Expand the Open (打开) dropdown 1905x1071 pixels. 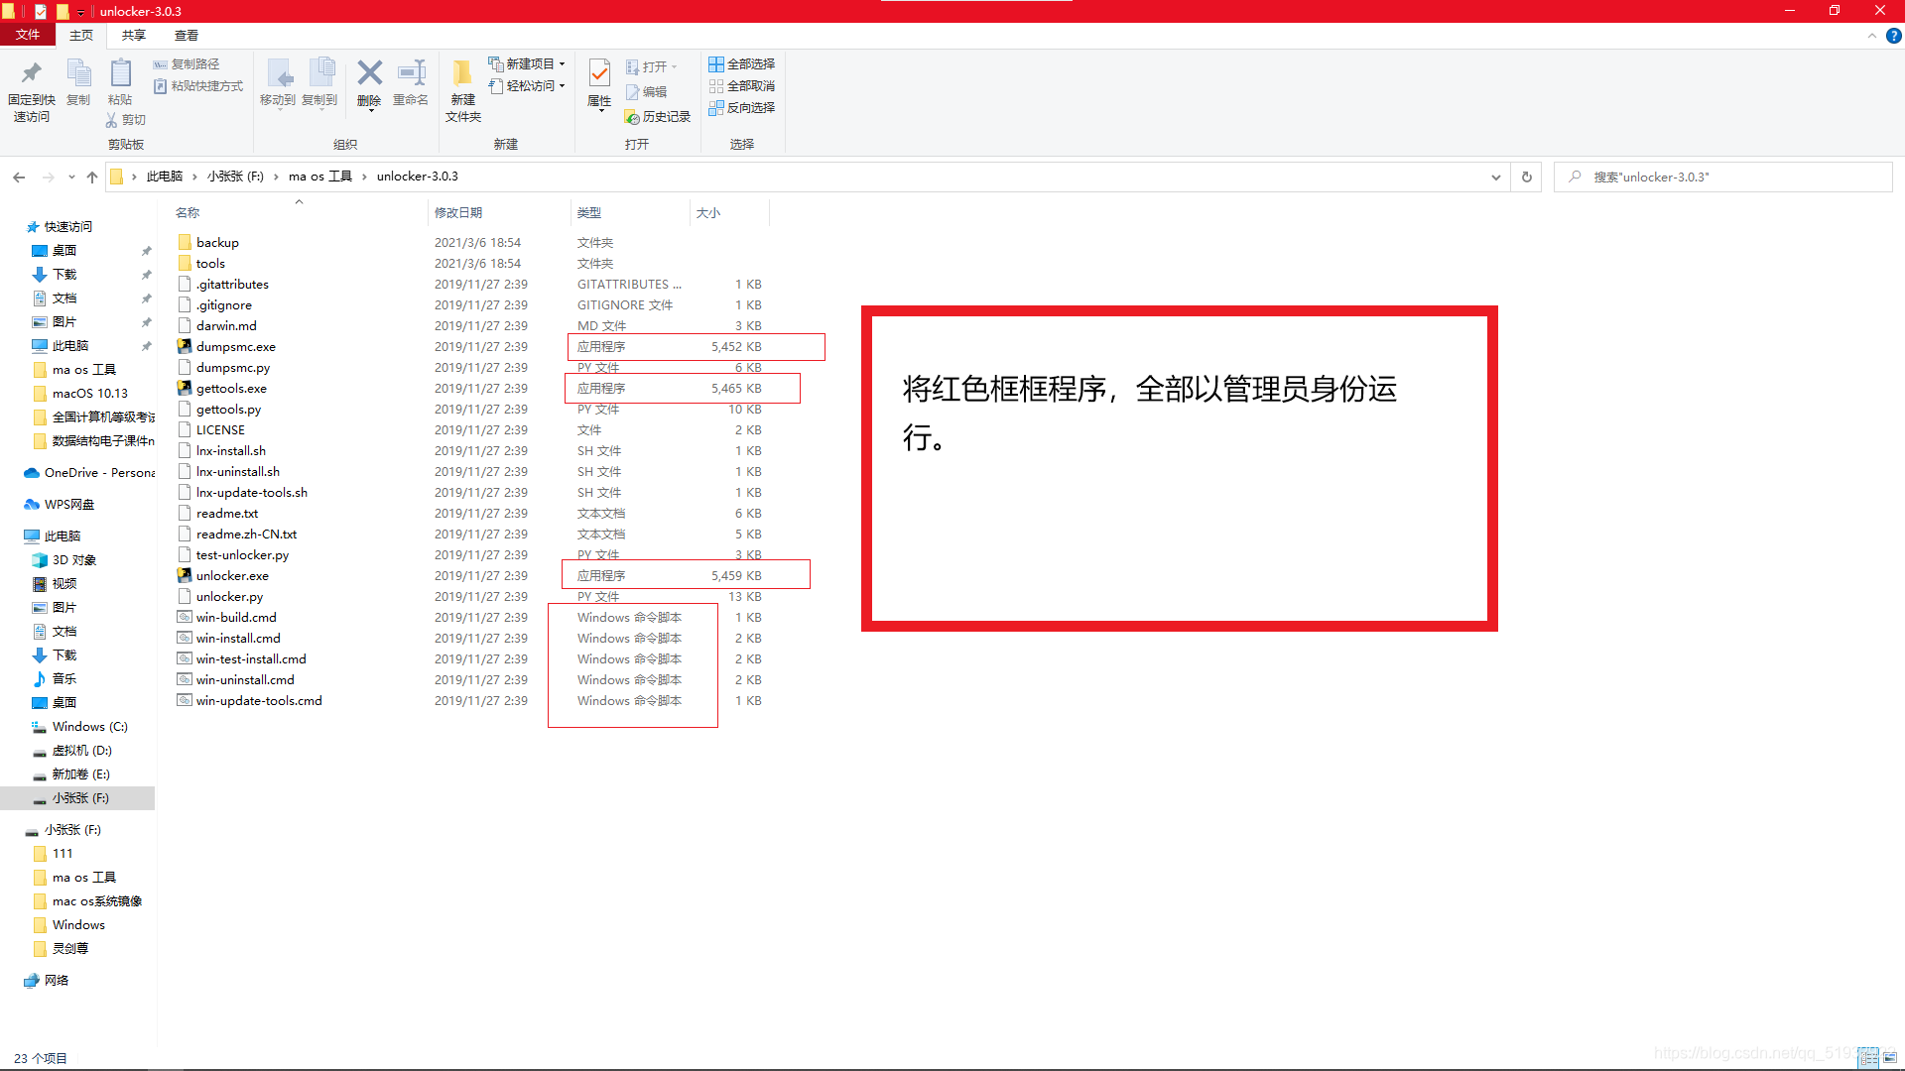coord(653,65)
